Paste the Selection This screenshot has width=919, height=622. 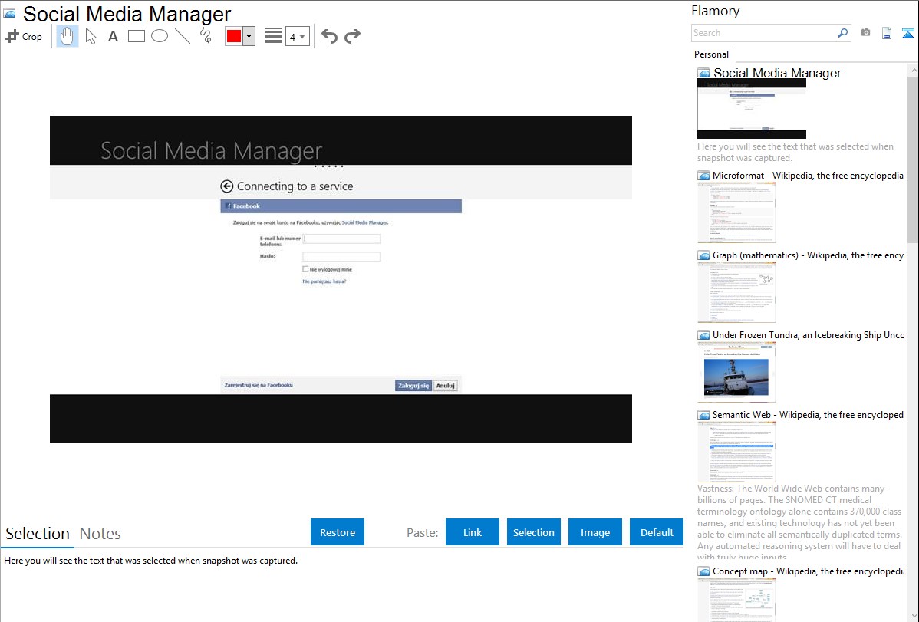coord(534,532)
